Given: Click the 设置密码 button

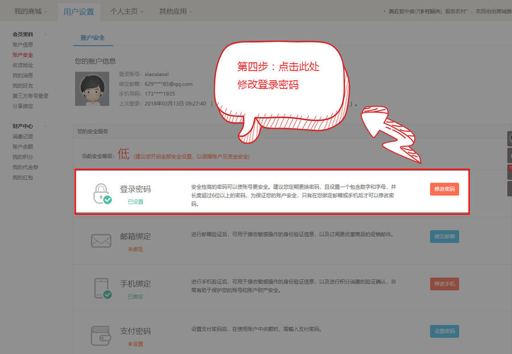Looking at the screenshot, I should pos(444,331).
